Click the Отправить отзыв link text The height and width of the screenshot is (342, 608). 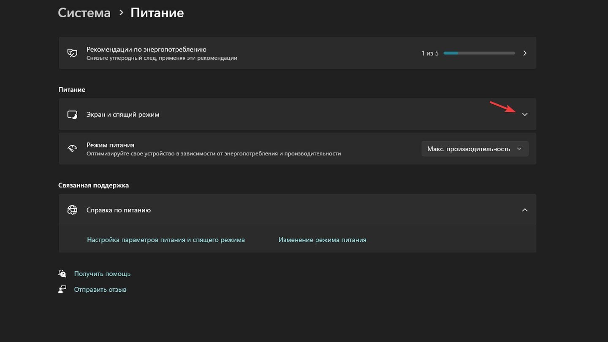pyautogui.click(x=100, y=289)
